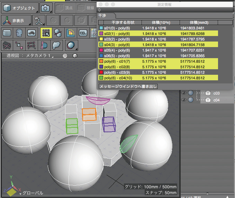The image size is (235, 198).
Task: Click the 123 numeric display icon
Action: point(82,33)
